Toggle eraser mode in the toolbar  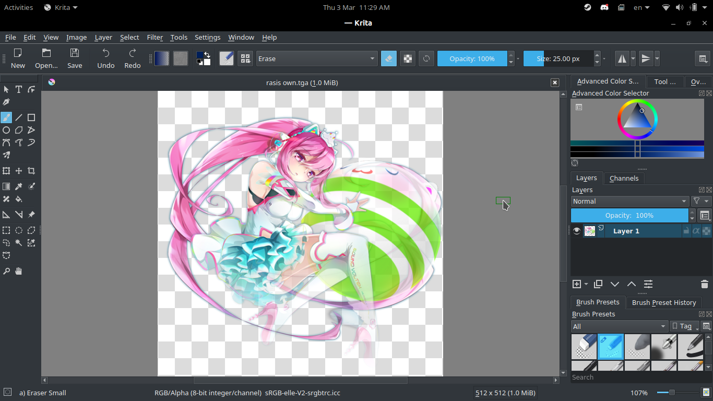[x=389, y=58]
